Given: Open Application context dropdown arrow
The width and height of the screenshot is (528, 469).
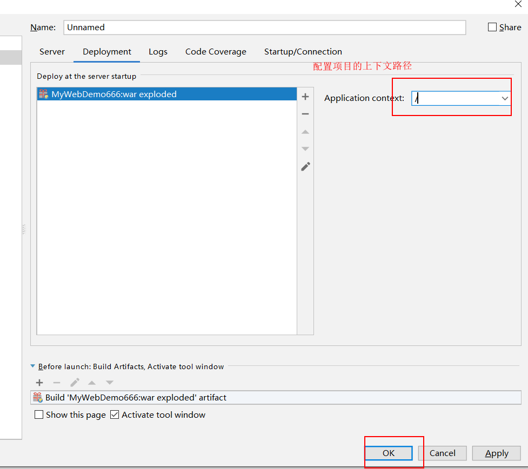Looking at the screenshot, I should point(504,99).
